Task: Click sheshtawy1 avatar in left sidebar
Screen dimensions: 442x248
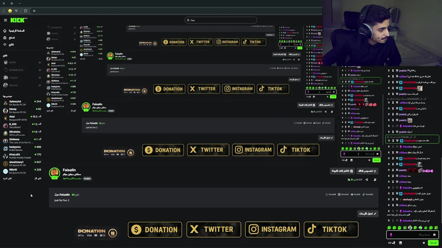Action: coord(6,164)
